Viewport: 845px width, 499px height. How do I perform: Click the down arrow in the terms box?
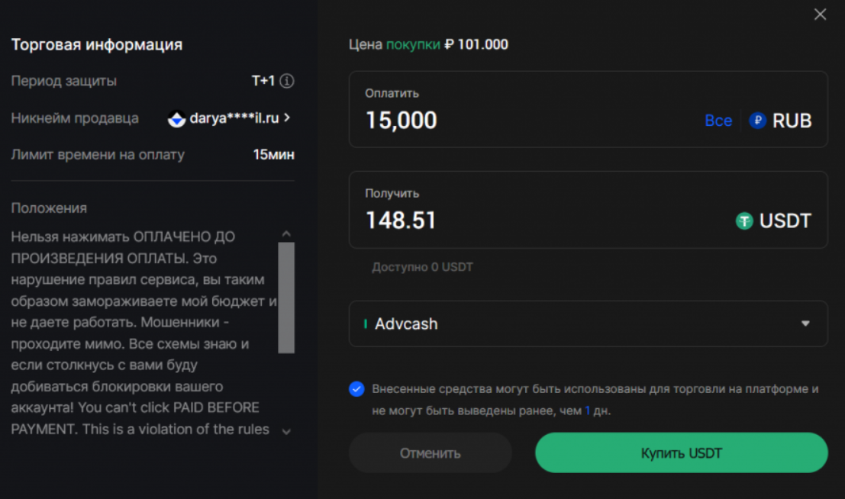click(x=286, y=431)
